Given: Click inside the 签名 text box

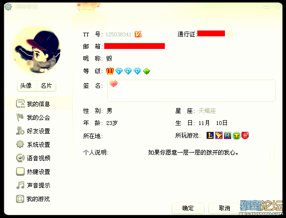Looking at the screenshot, I should point(191,91).
